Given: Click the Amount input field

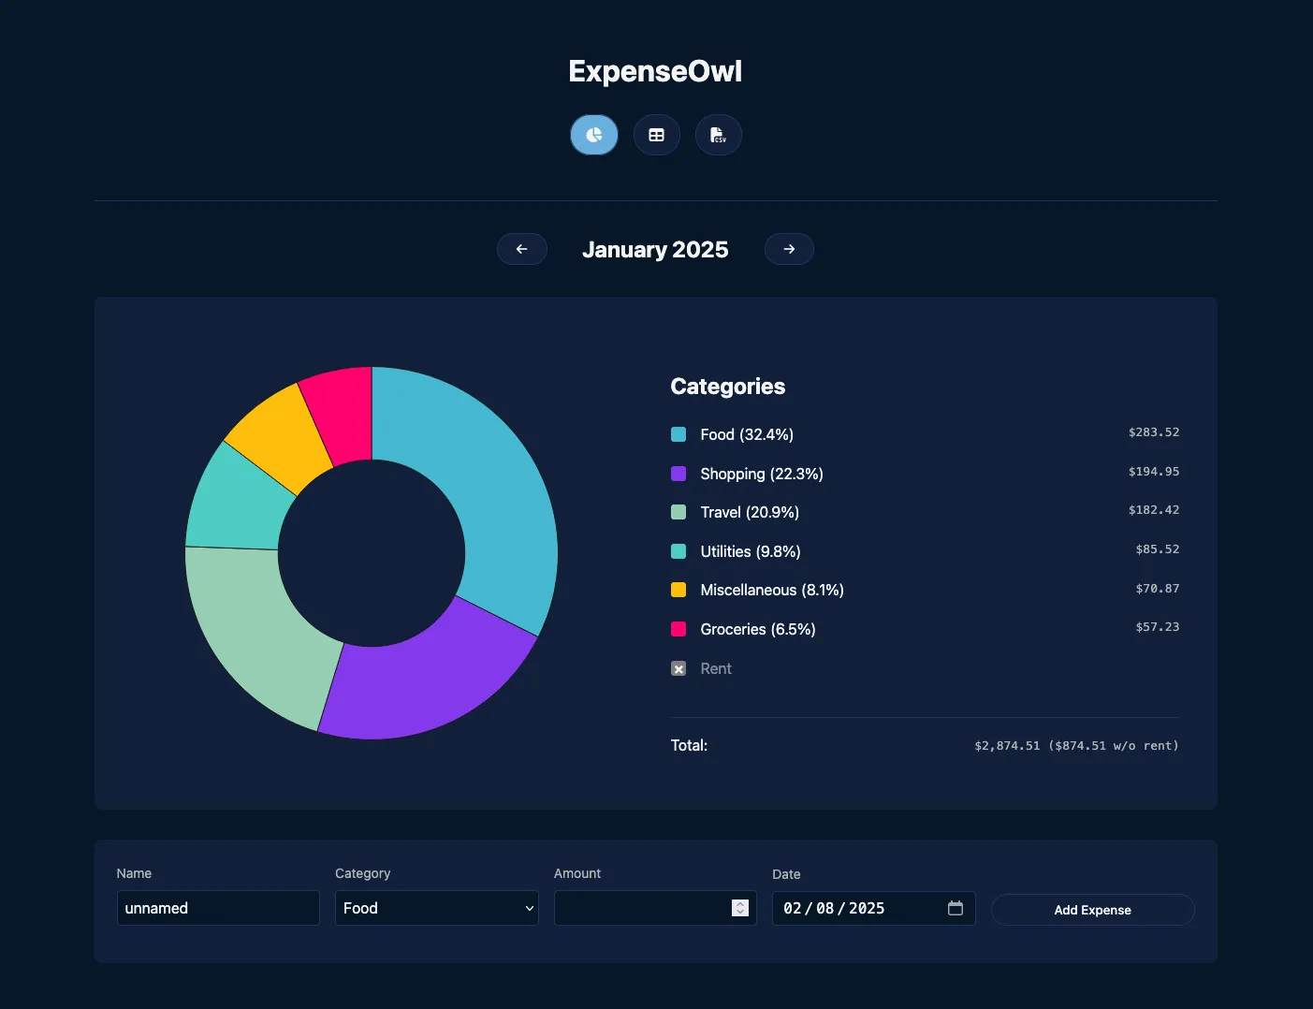Looking at the screenshot, I should [x=646, y=908].
